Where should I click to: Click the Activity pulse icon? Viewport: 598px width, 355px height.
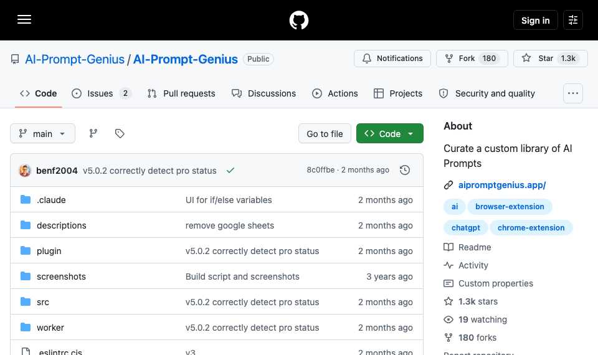point(448,265)
